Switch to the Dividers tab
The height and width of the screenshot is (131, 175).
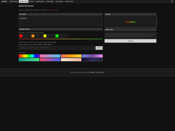pyautogui.click(x=32, y=1)
